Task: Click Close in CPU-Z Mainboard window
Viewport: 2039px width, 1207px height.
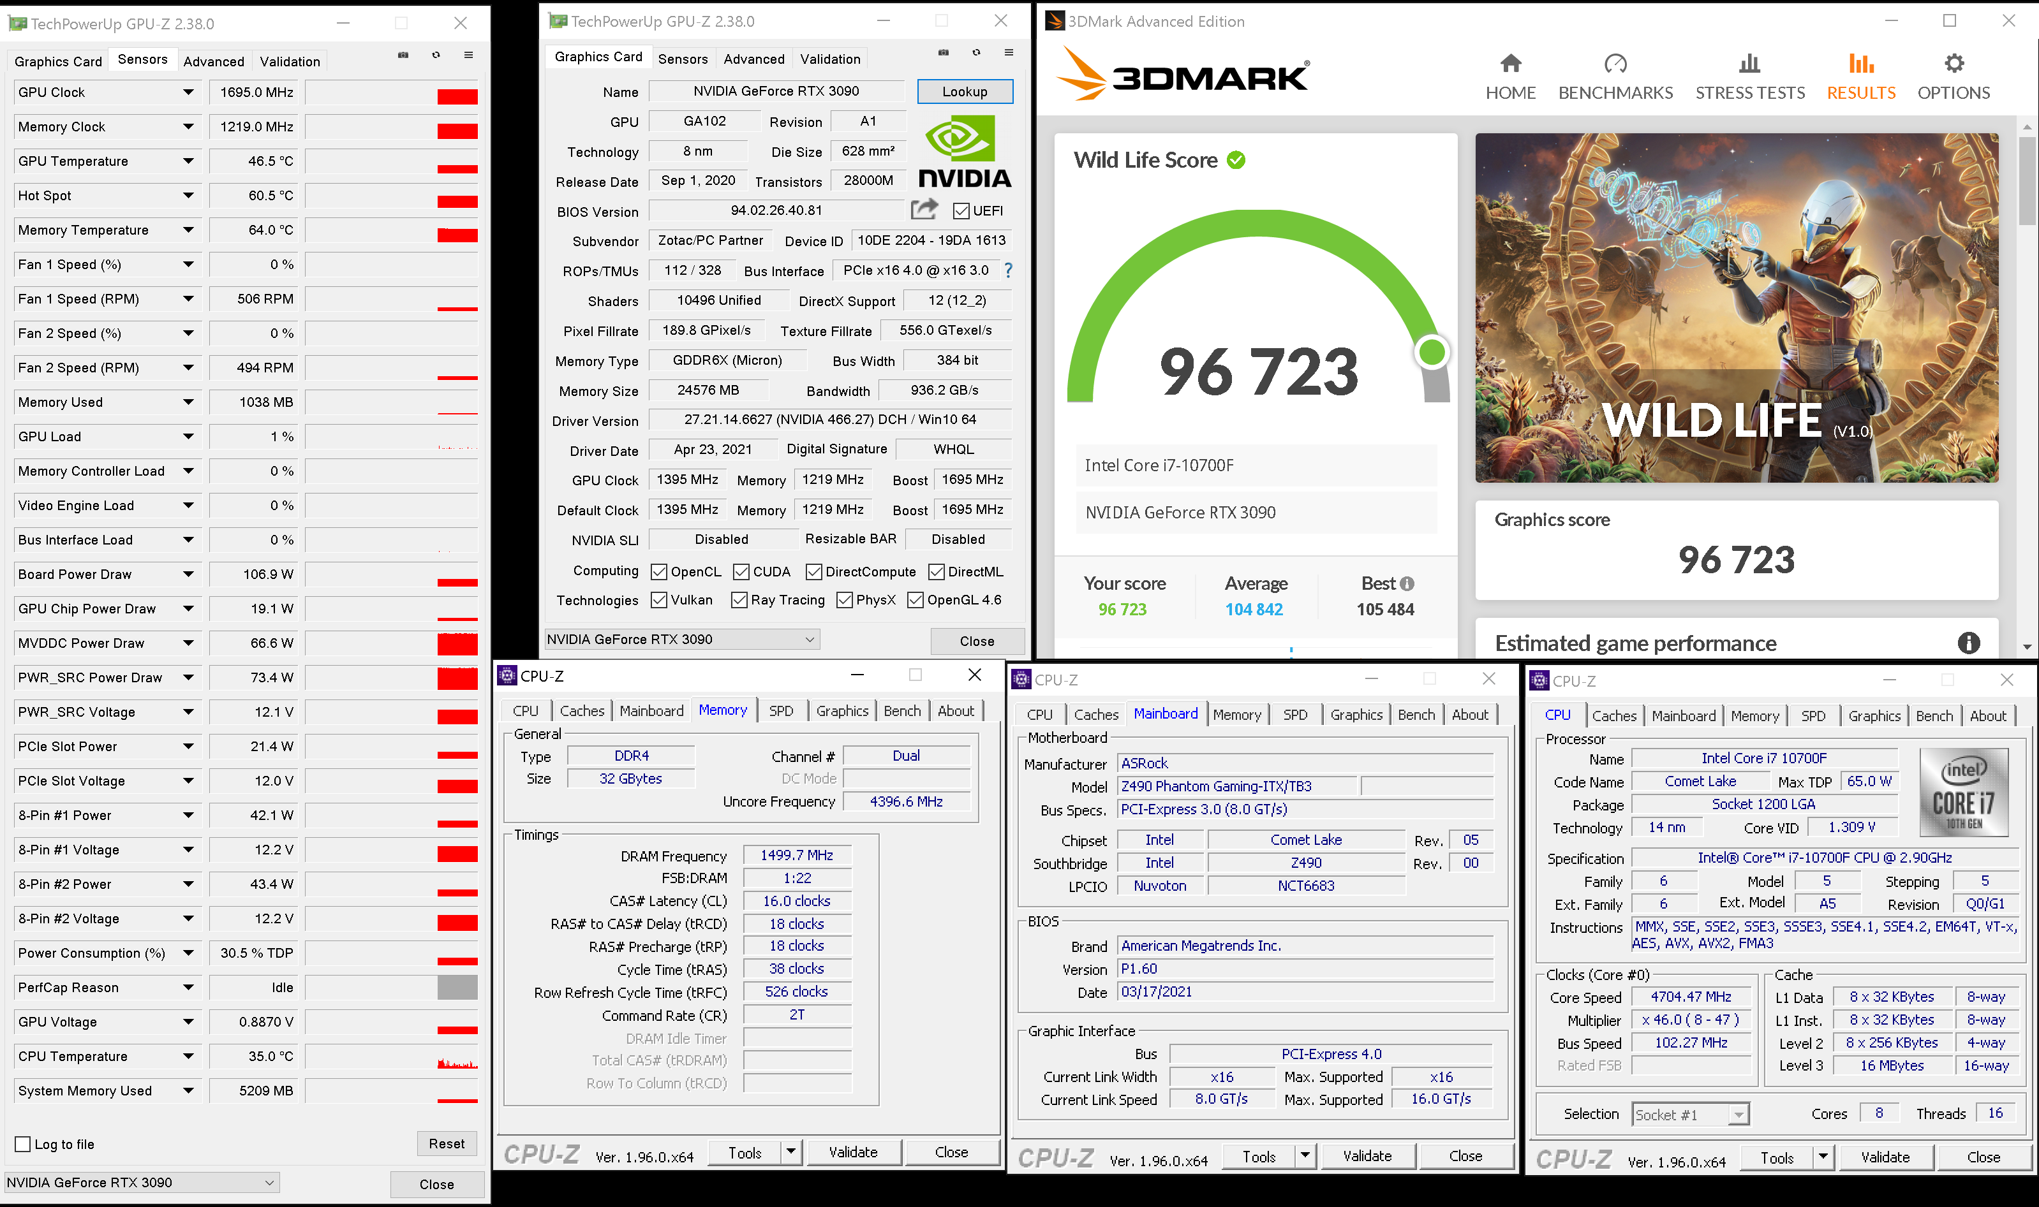Action: [x=1465, y=1156]
